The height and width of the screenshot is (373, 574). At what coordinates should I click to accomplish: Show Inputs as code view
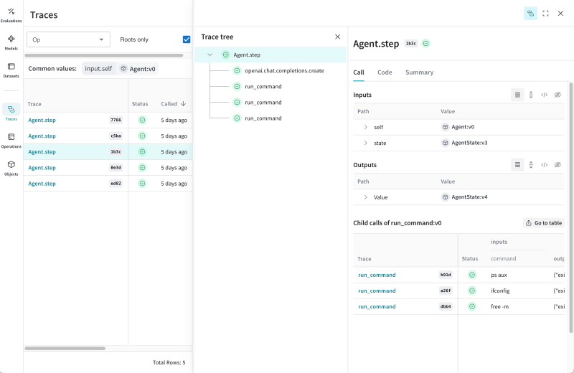(545, 95)
